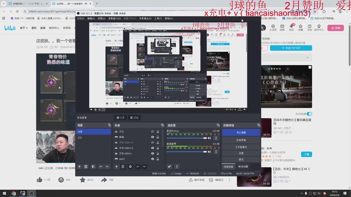Give a coin to the Bilibili video
Viewport: 351px width, 197px height.
coord(61,180)
